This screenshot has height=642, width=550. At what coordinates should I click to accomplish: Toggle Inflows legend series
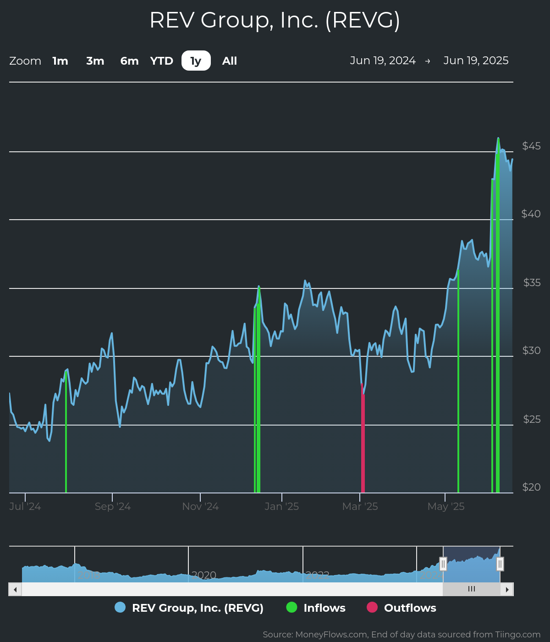[x=316, y=608]
